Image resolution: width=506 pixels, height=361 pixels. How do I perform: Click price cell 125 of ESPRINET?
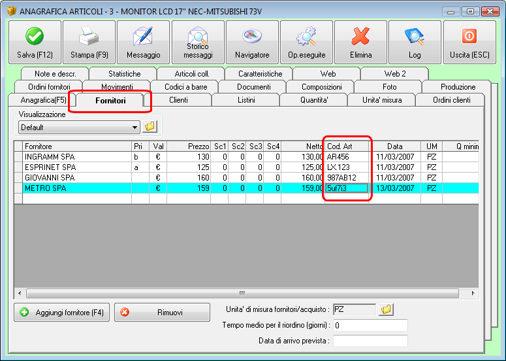tap(189, 167)
